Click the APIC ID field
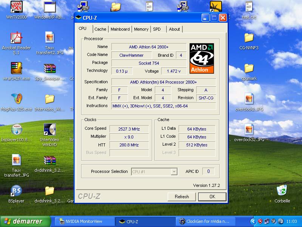This screenshot has height=227, width=302. pos(208,171)
